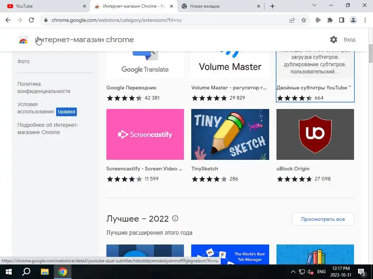Reload the current page
The height and width of the screenshot is (279, 373).
click(31, 20)
